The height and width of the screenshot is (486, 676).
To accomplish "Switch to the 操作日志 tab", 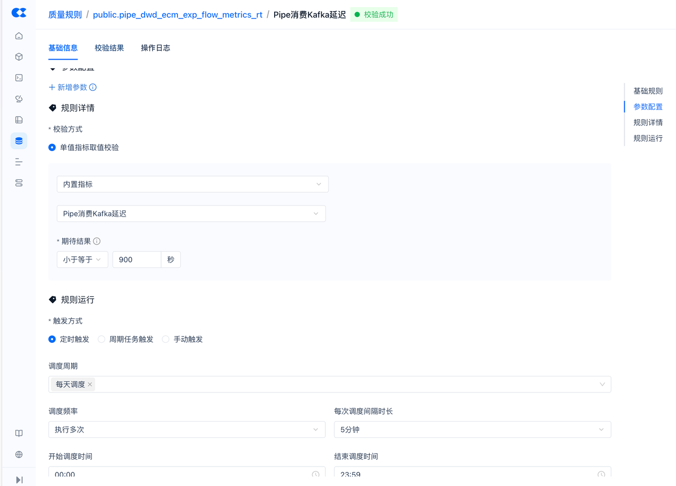I will tap(155, 48).
